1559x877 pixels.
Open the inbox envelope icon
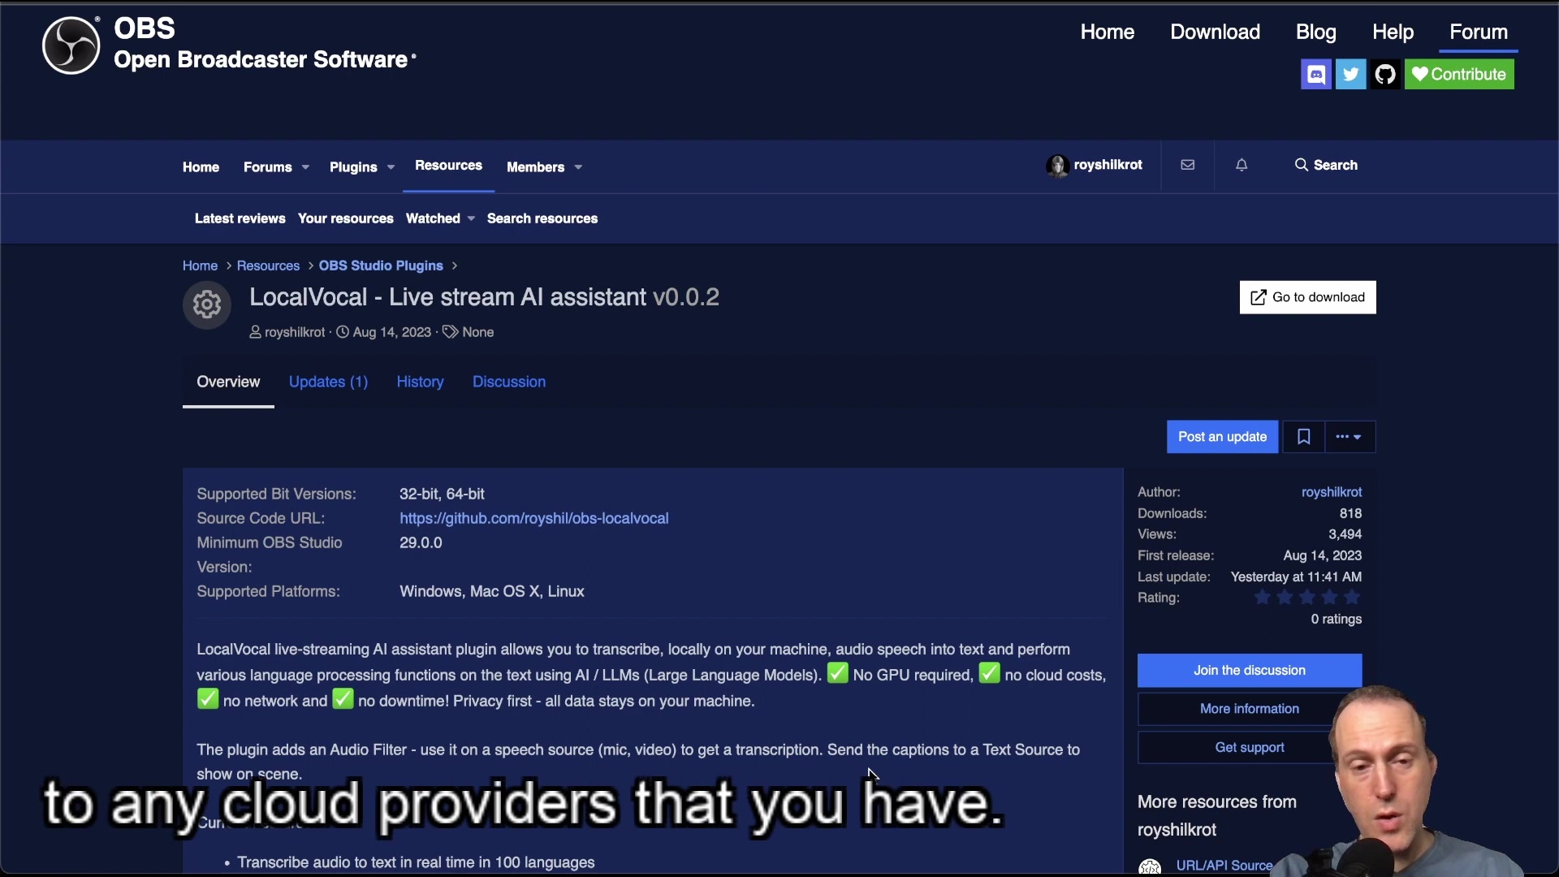click(1188, 165)
